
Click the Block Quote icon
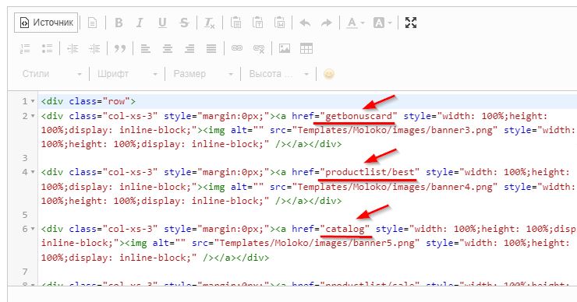tap(120, 48)
